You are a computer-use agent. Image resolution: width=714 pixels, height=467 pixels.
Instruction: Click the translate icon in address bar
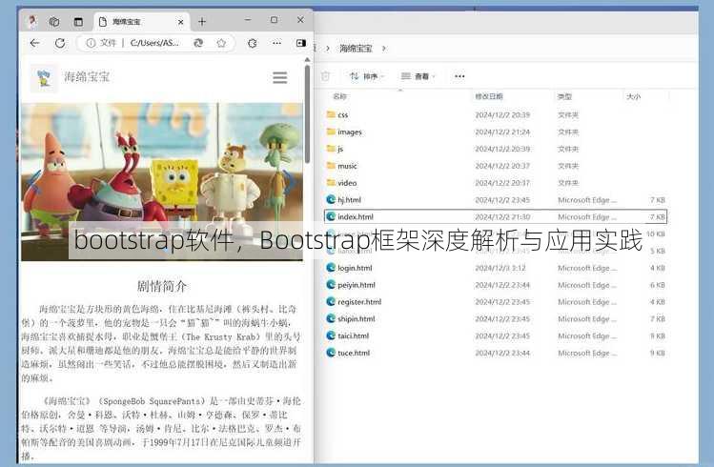[198, 43]
